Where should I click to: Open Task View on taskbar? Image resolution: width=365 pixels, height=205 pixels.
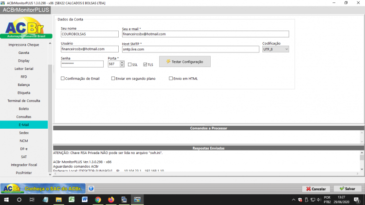tap(32, 200)
